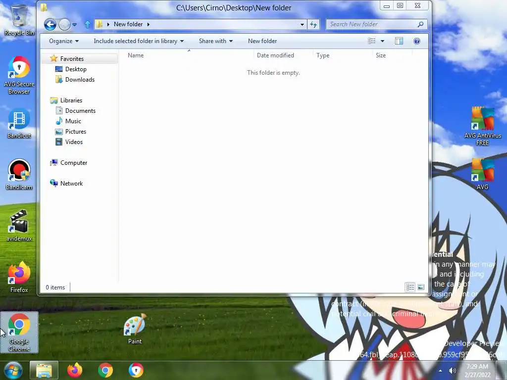Change your view icon in toolbar
The height and width of the screenshot is (380, 507).
(x=372, y=41)
